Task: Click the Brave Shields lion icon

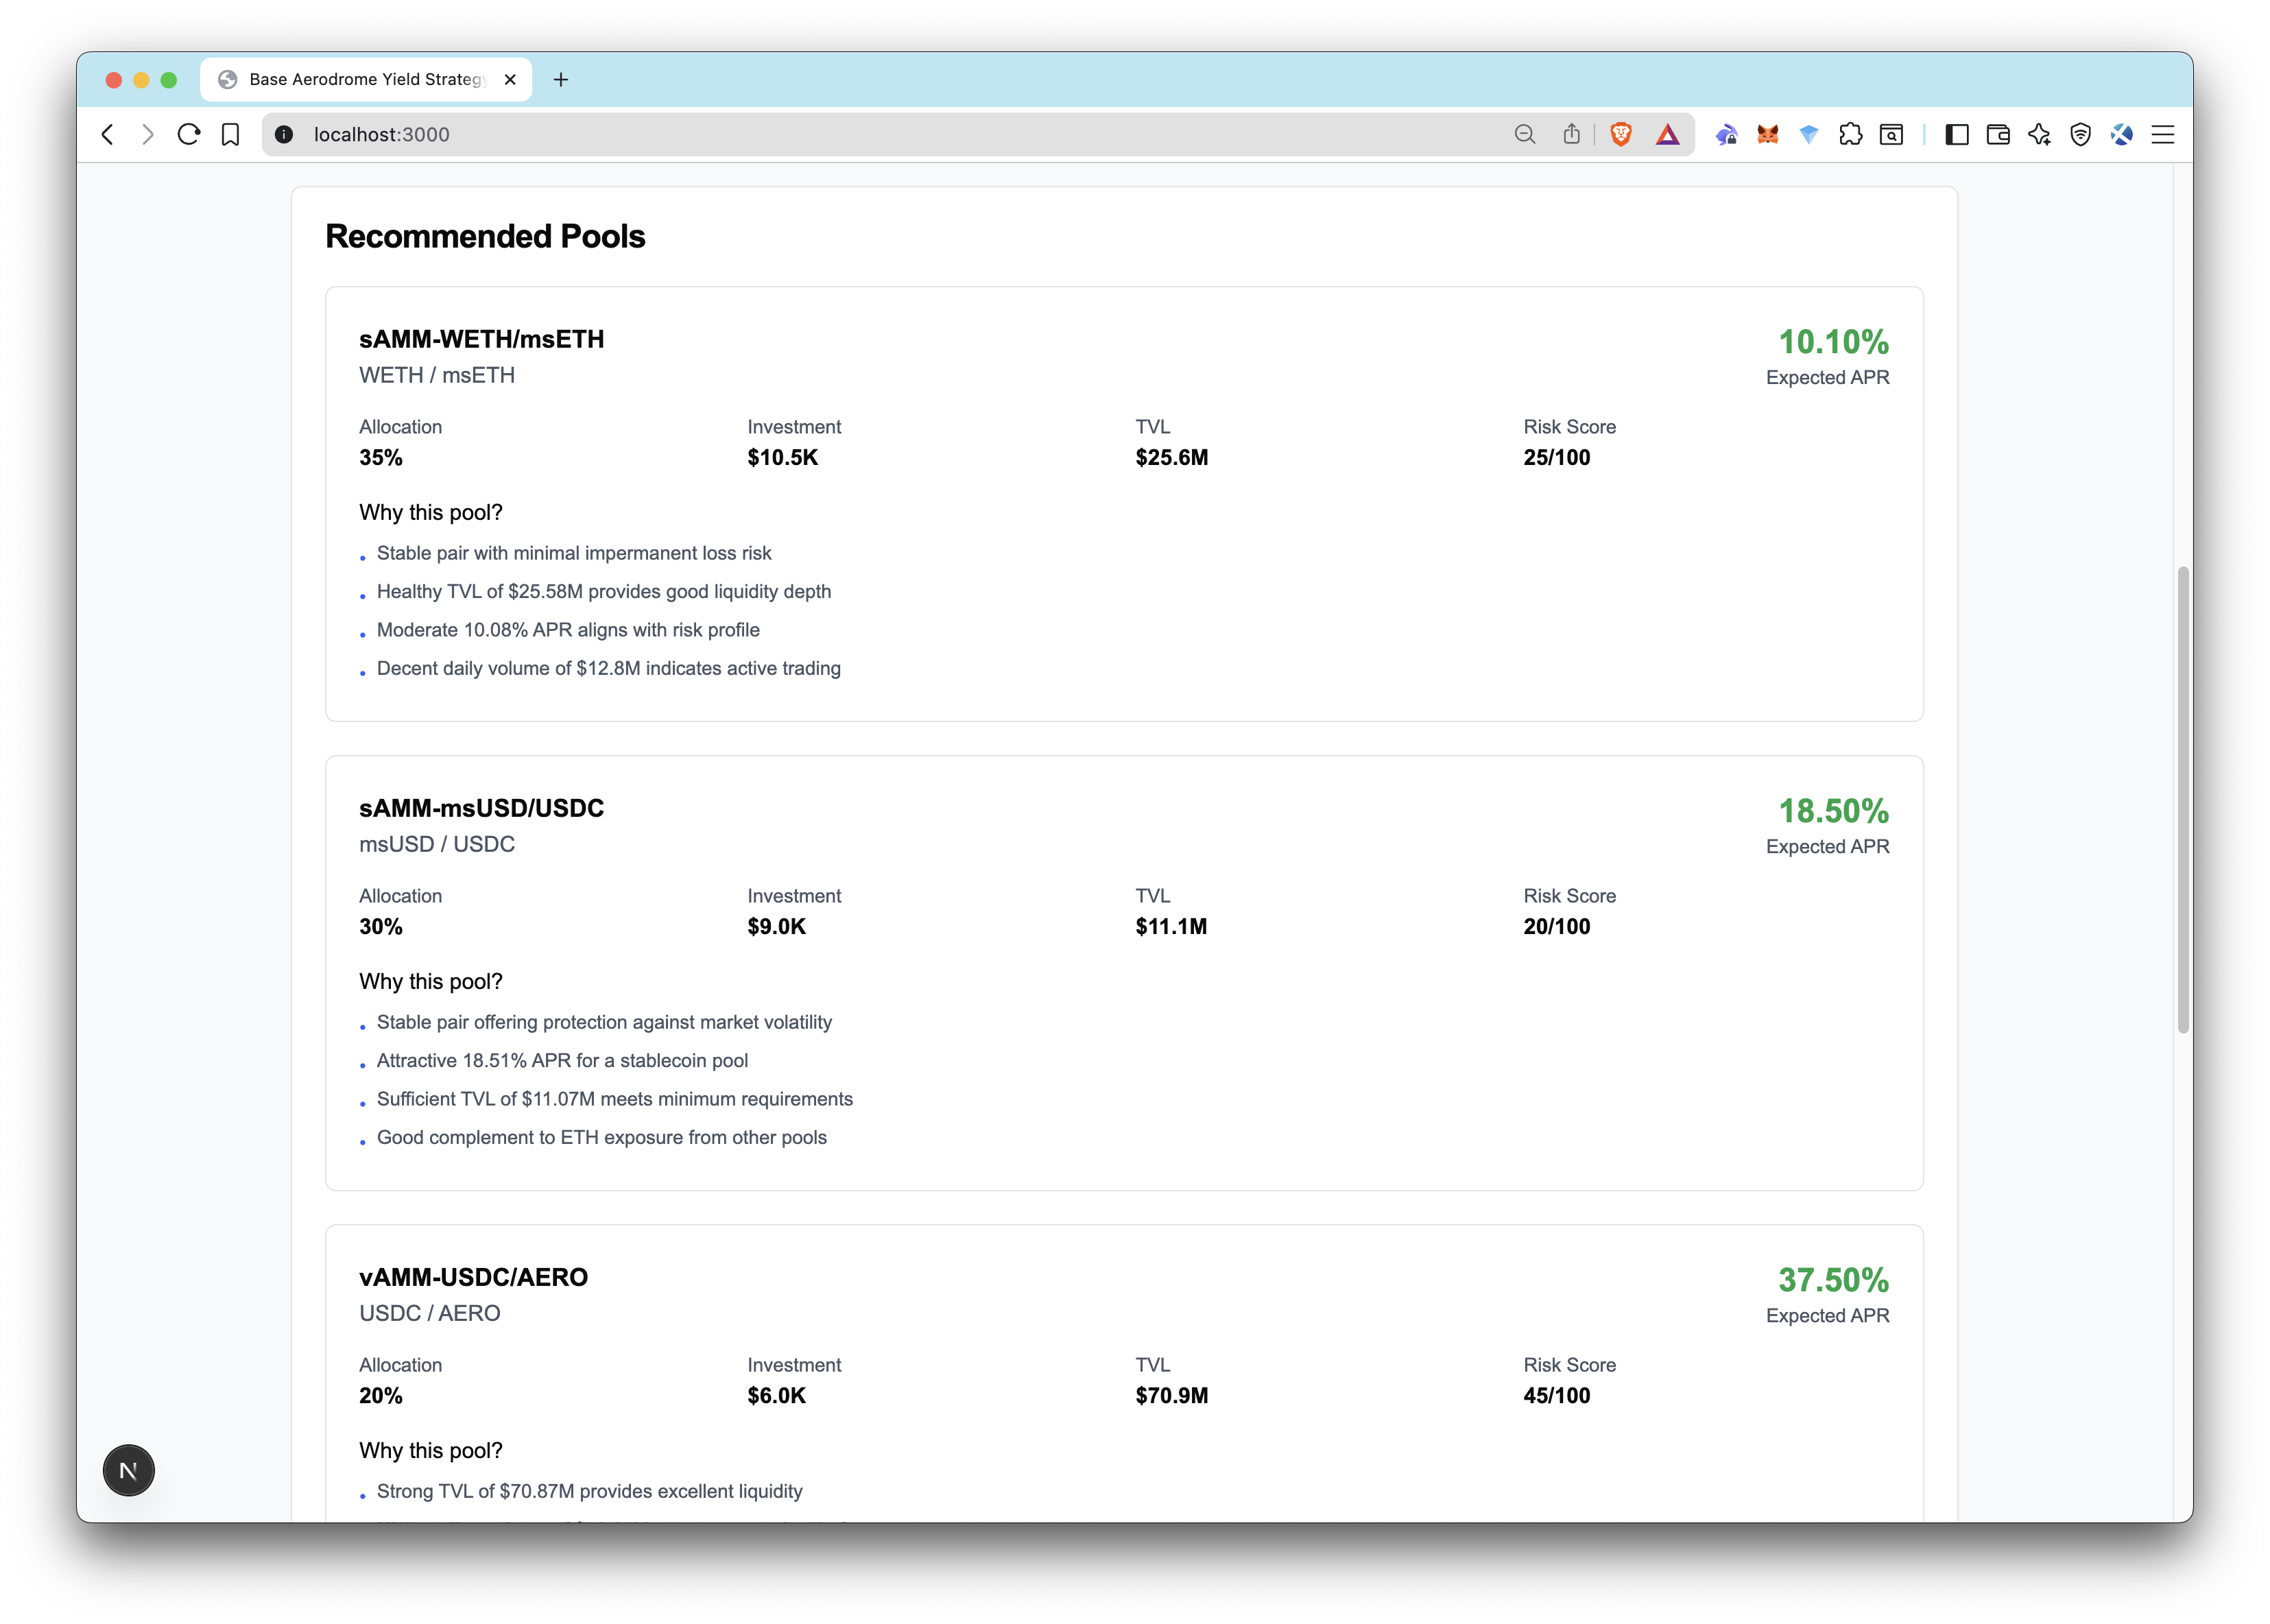Action: tap(1621, 134)
